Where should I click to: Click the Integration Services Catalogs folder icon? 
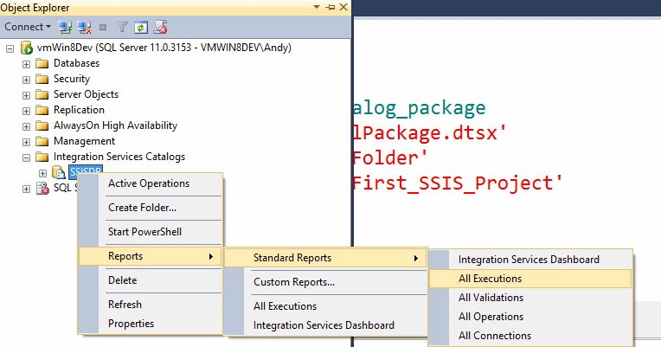(x=42, y=157)
